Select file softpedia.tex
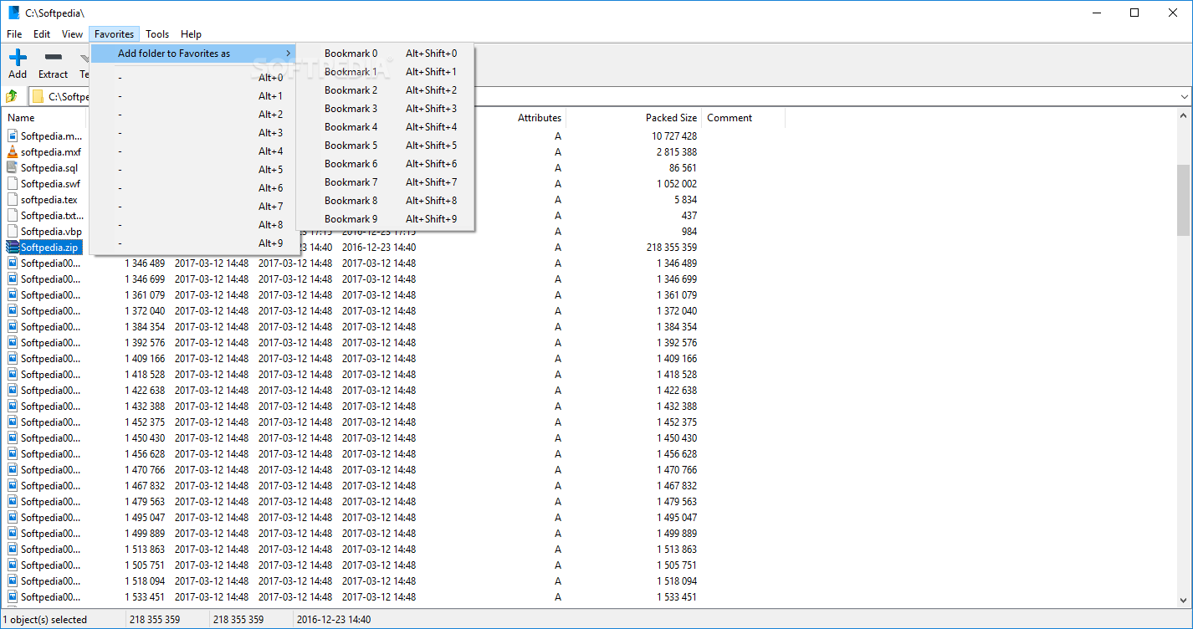The height and width of the screenshot is (629, 1193). click(49, 200)
